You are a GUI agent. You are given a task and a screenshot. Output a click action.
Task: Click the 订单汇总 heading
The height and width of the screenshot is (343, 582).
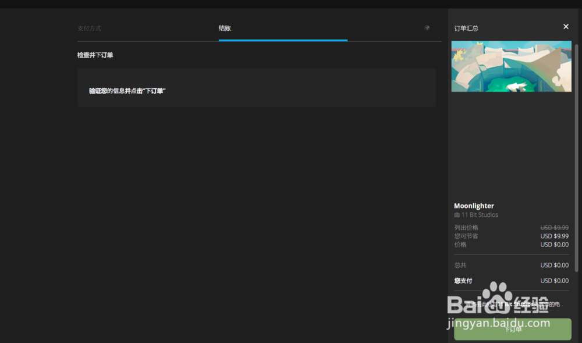pos(466,28)
